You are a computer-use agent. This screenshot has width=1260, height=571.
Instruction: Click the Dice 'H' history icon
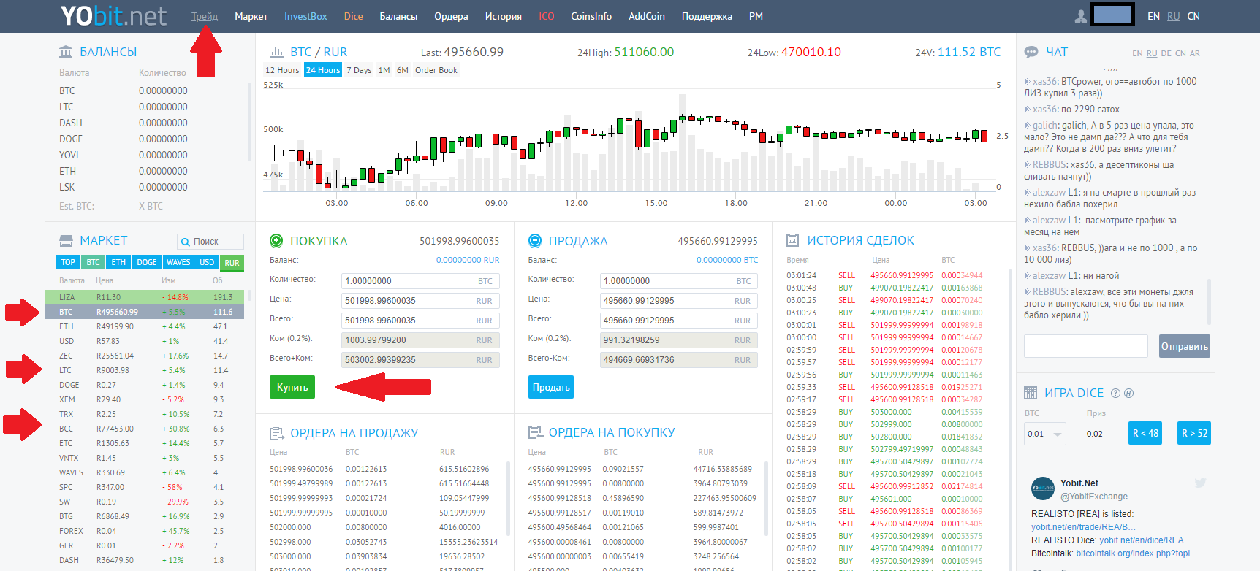(1128, 393)
